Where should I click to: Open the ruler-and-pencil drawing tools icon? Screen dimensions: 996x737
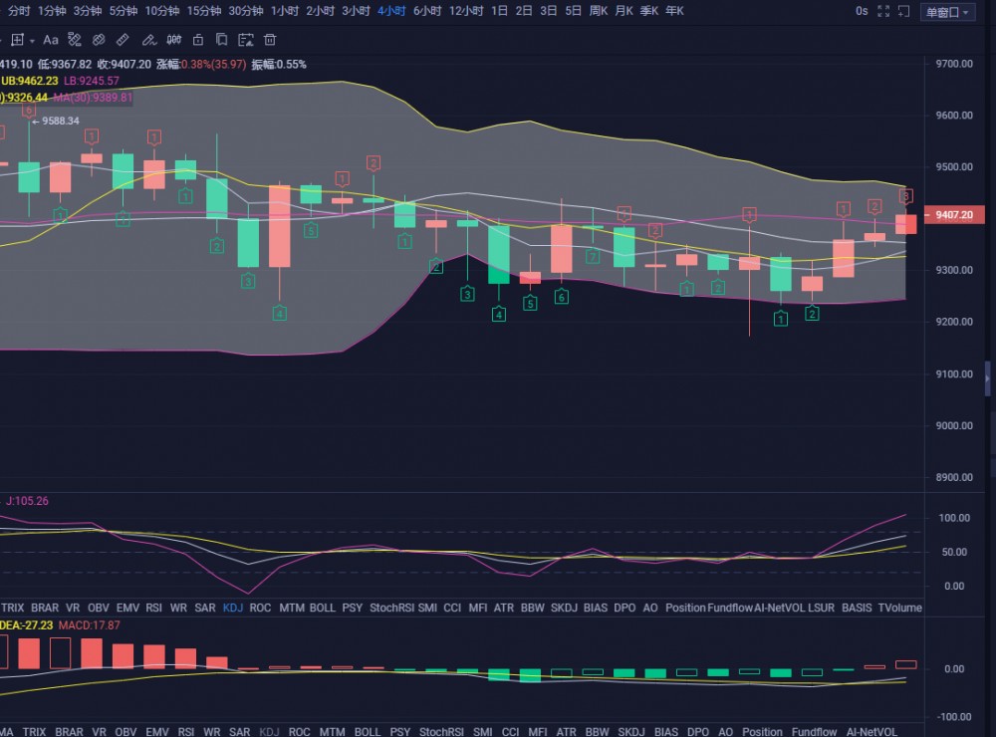click(75, 40)
